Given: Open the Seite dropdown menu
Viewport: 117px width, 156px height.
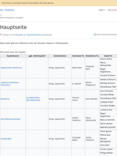Looking at the screenshot, I should 102,10.
